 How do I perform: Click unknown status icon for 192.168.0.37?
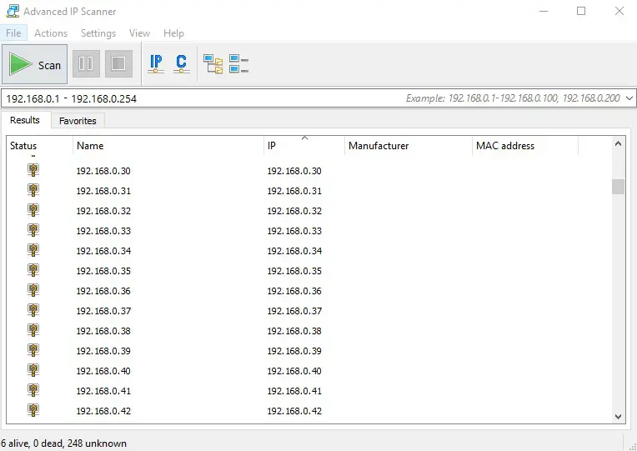(x=33, y=310)
